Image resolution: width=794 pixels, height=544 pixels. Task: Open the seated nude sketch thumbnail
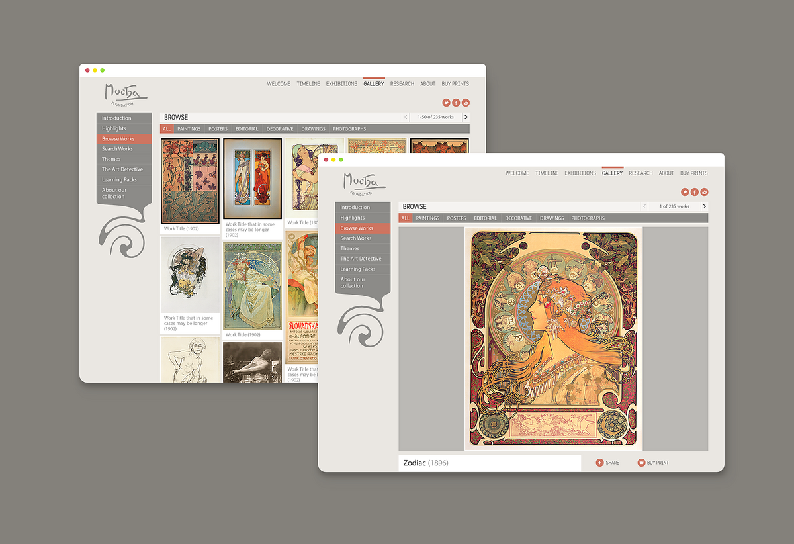190,359
